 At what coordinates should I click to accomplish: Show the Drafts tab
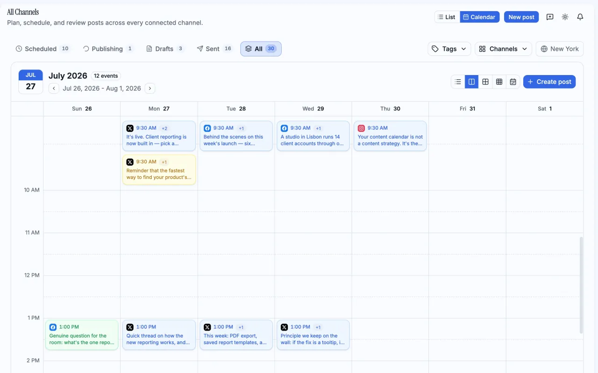[165, 49]
